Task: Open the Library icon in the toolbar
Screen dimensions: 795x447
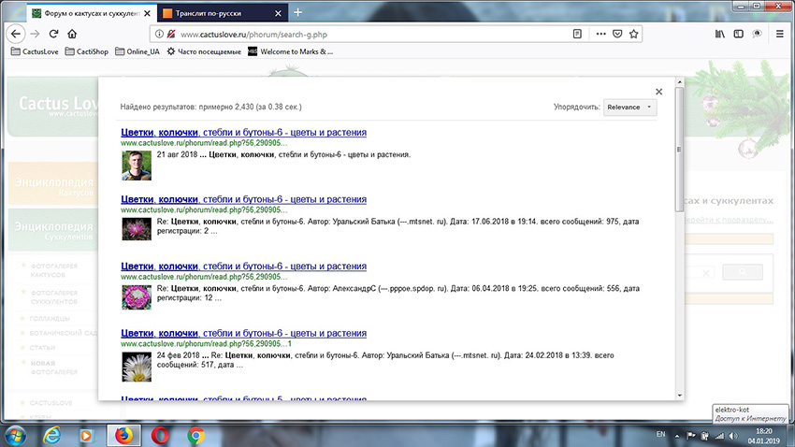Action: click(720, 34)
